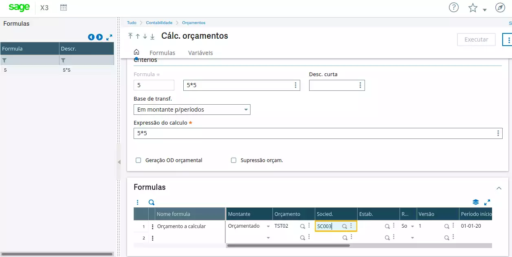Collapse the Formulas section chevron
This screenshot has height=257, width=512.
click(x=499, y=188)
